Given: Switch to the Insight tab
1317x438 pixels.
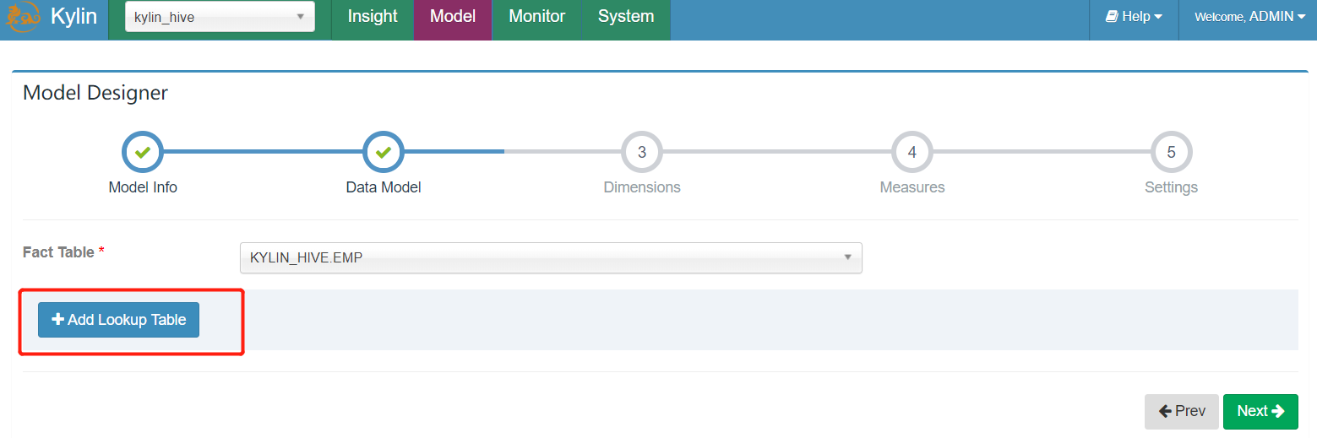Looking at the screenshot, I should point(373,17).
